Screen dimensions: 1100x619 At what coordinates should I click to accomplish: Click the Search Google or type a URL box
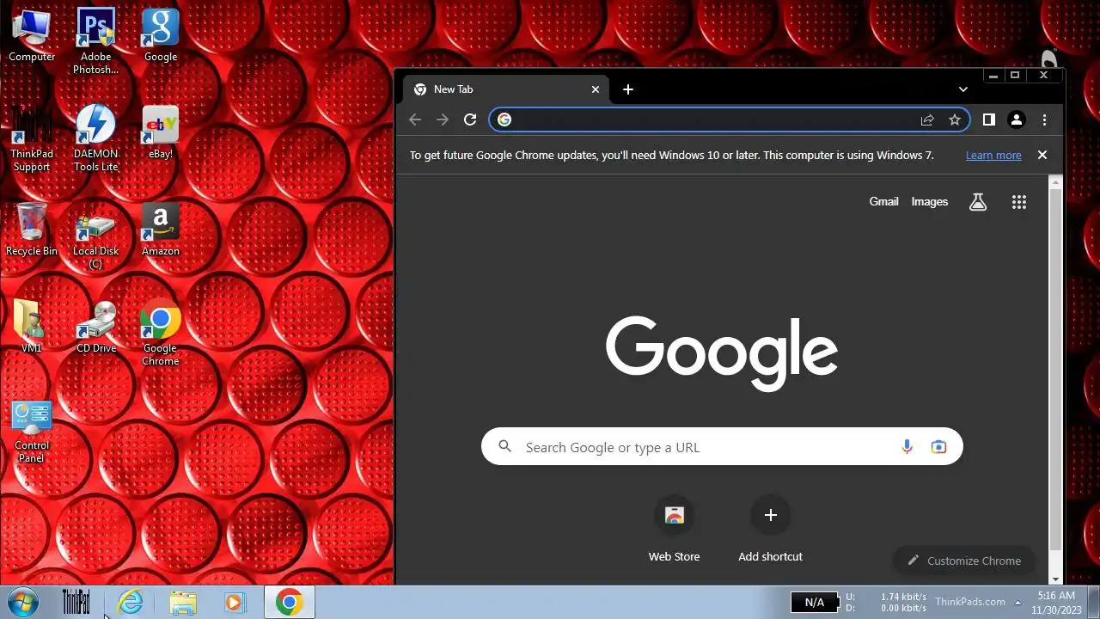click(x=722, y=447)
